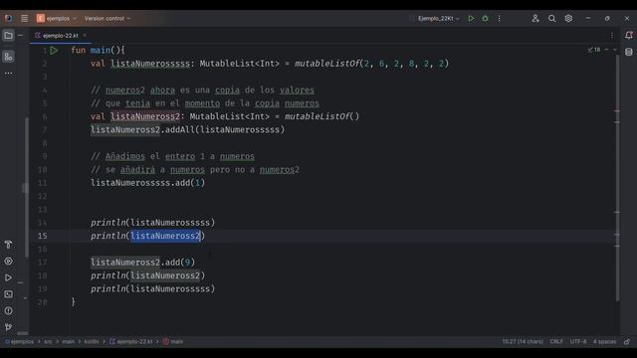The height and width of the screenshot is (358, 637).
Task: Go to previous highlighted problem arrow
Action: (x=606, y=50)
